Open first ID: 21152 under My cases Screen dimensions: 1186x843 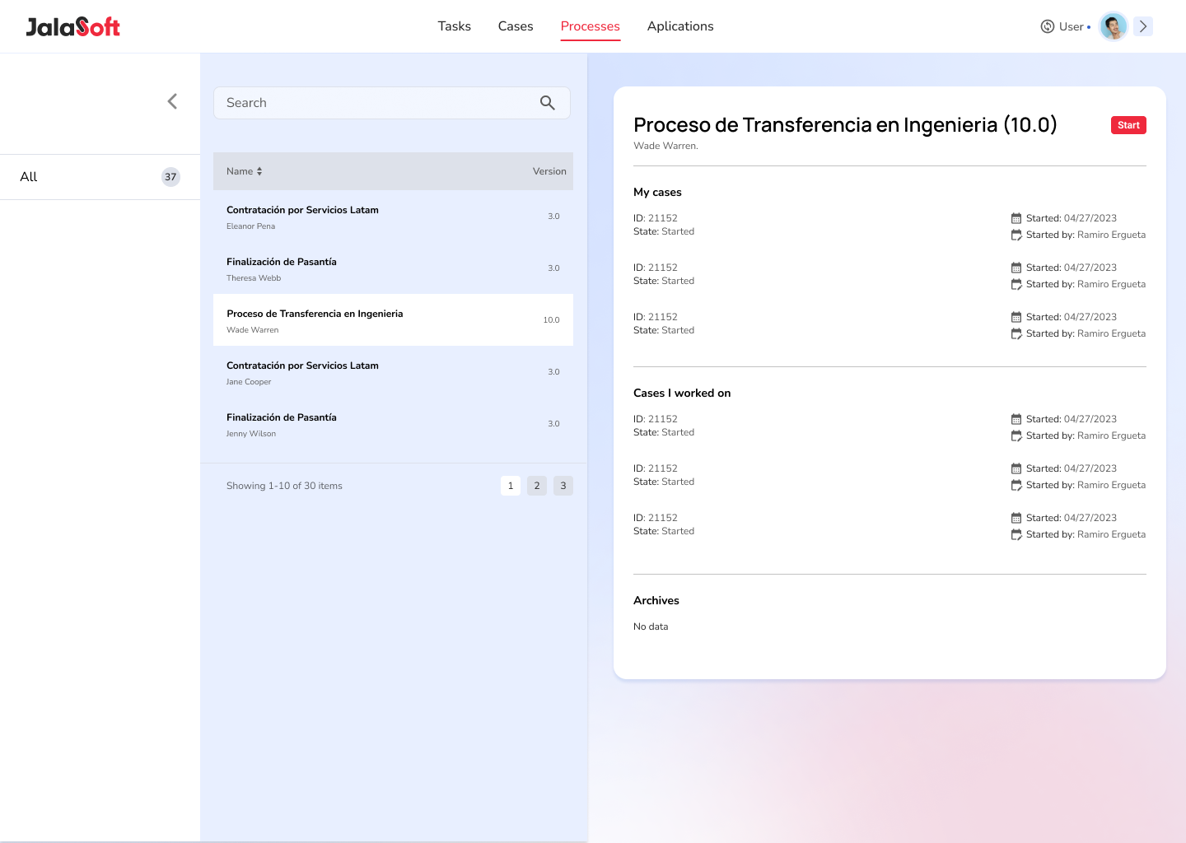tap(656, 218)
